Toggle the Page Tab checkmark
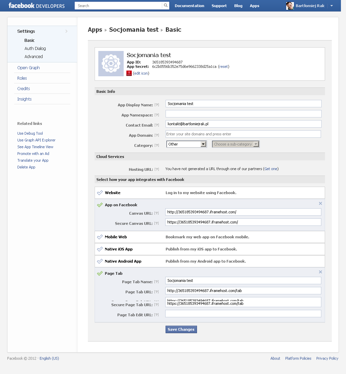The width and height of the screenshot is (346, 374). pos(100,273)
